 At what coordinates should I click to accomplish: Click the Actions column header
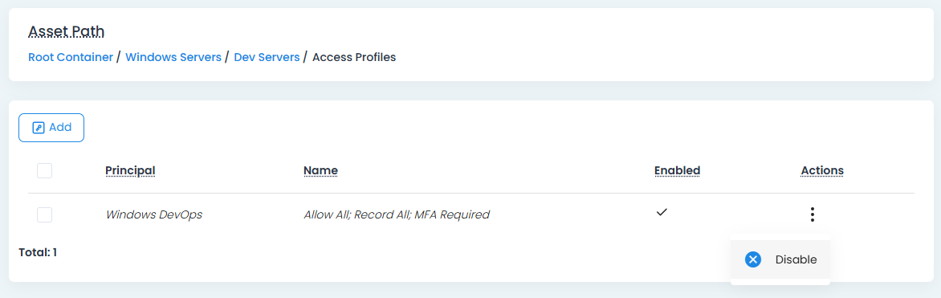[822, 170]
